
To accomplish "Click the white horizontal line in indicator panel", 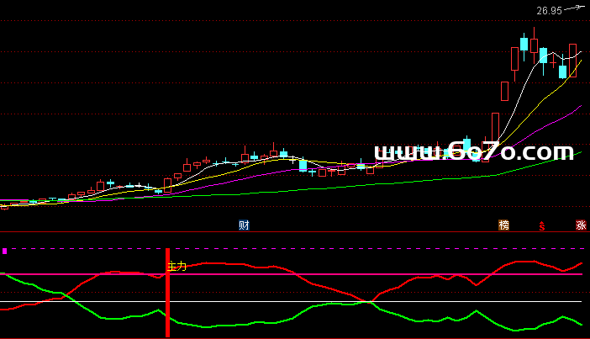I will [252, 301].
